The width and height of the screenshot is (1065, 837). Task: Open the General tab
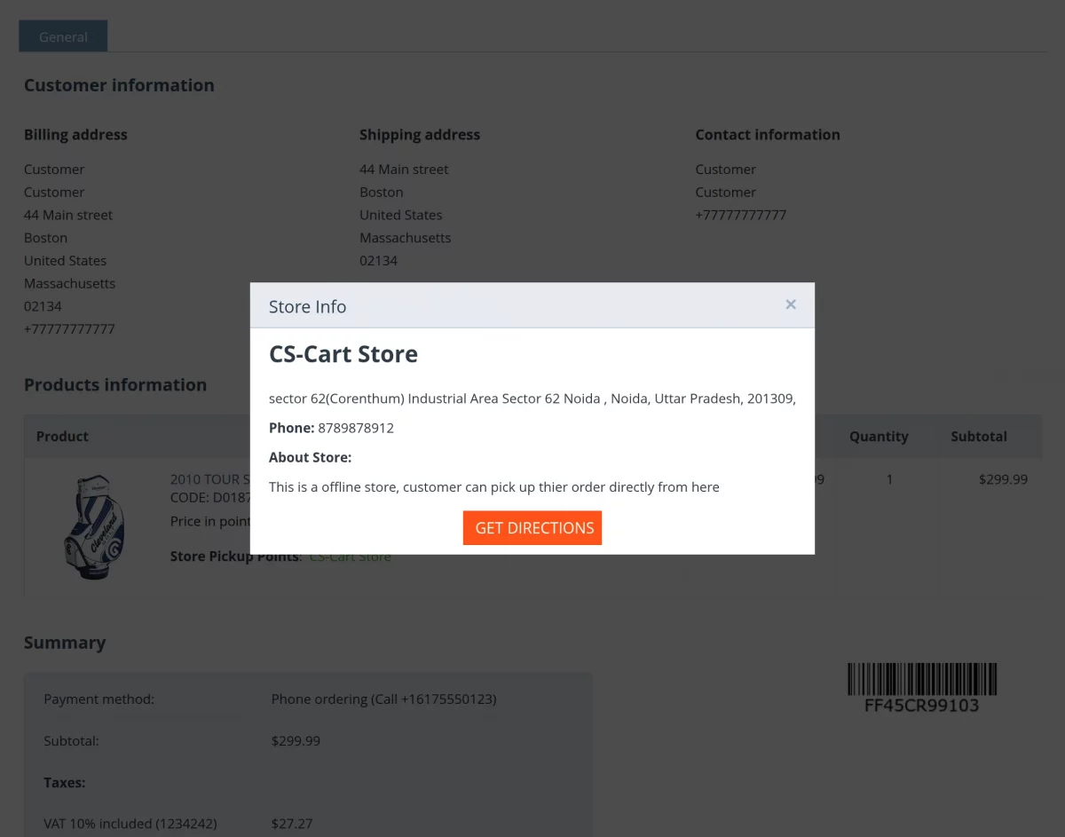(x=63, y=36)
